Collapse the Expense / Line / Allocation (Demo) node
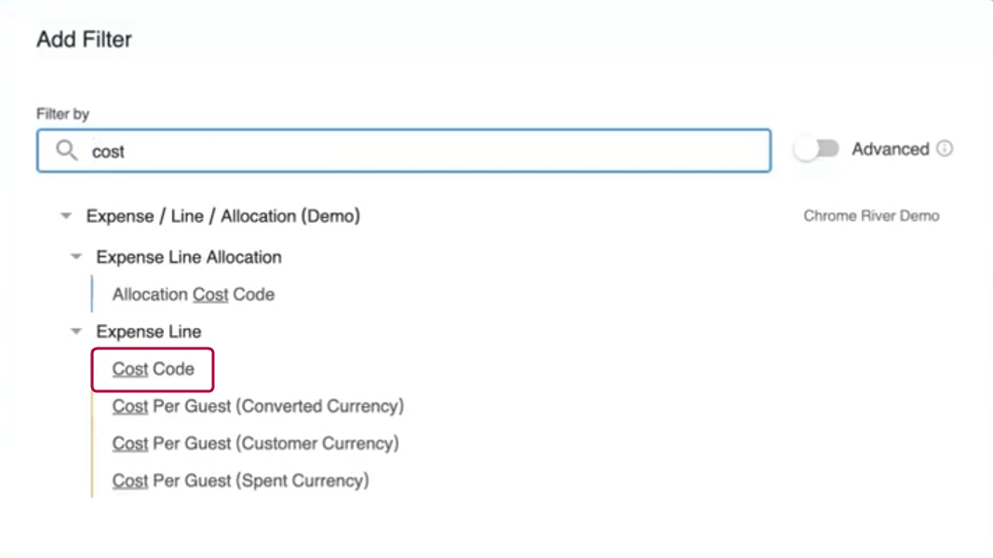This screenshot has width=993, height=558. [65, 215]
